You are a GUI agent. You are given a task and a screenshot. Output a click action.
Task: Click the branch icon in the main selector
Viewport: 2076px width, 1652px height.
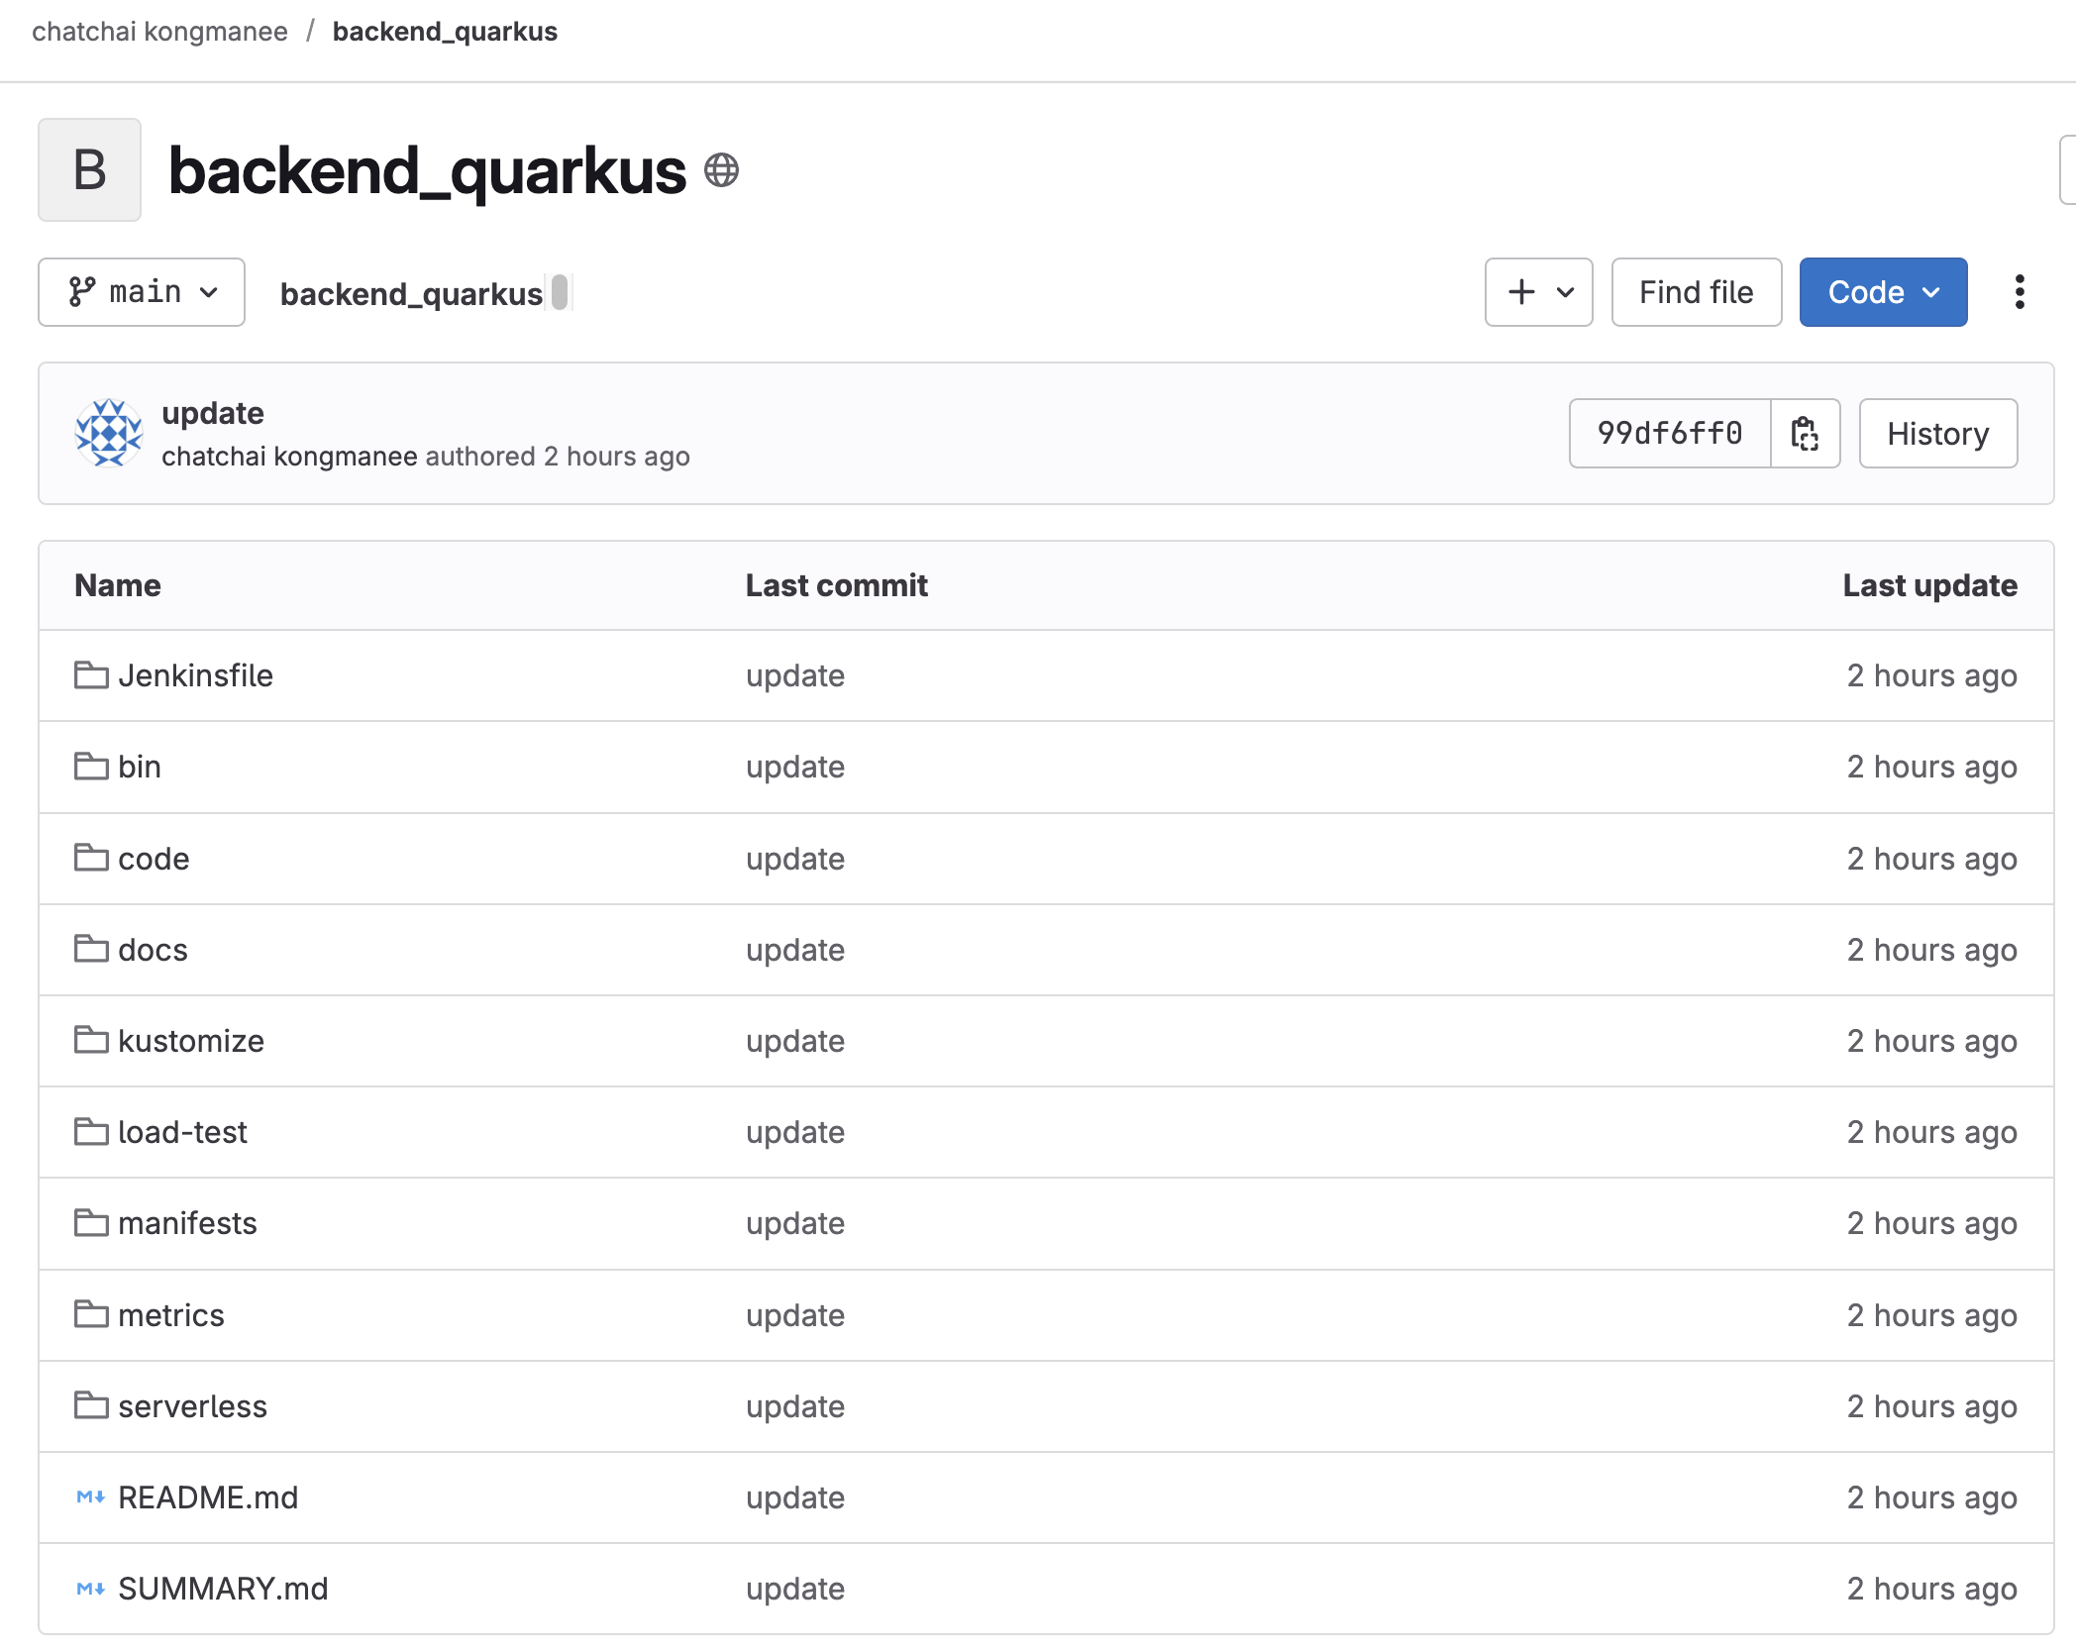pyautogui.click(x=82, y=292)
